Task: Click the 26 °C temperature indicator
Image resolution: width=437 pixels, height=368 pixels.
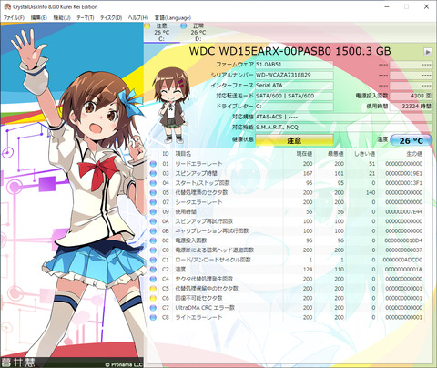Action: click(411, 140)
